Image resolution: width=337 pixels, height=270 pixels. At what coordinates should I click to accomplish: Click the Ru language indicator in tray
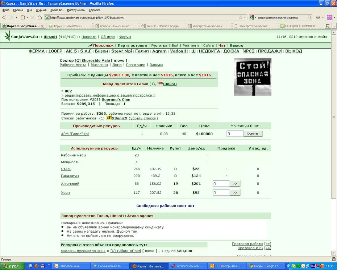tap(313, 266)
